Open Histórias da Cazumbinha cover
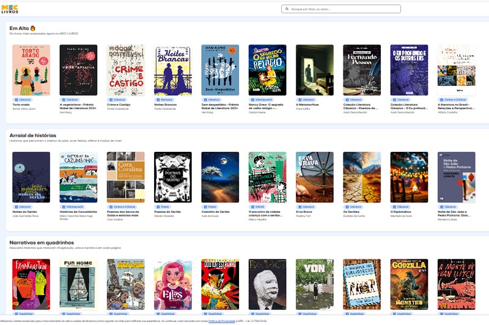 [78, 177]
